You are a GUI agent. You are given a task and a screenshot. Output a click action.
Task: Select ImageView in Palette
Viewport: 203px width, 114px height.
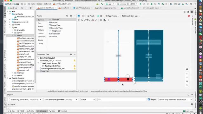tap(56, 25)
